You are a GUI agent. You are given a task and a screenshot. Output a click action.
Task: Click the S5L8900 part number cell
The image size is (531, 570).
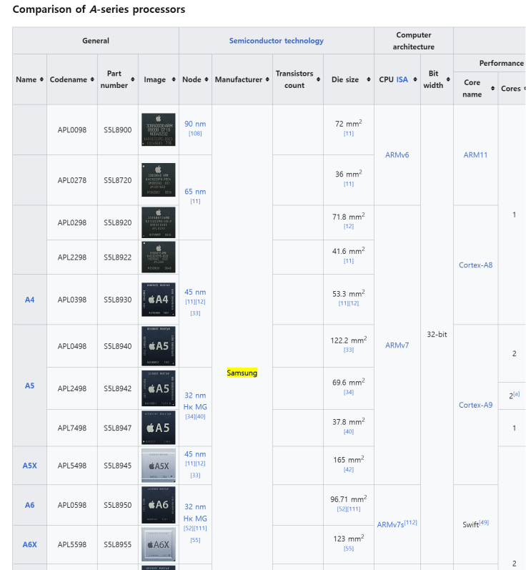click(118, 129)
